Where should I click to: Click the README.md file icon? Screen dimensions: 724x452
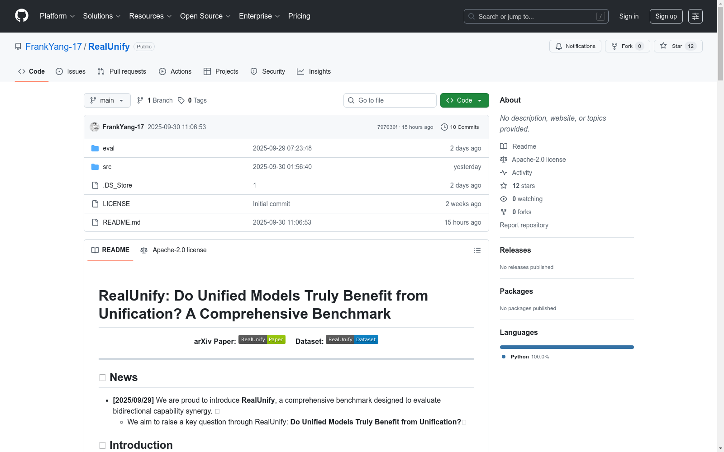pyautogui.click(x=95, y=222)
